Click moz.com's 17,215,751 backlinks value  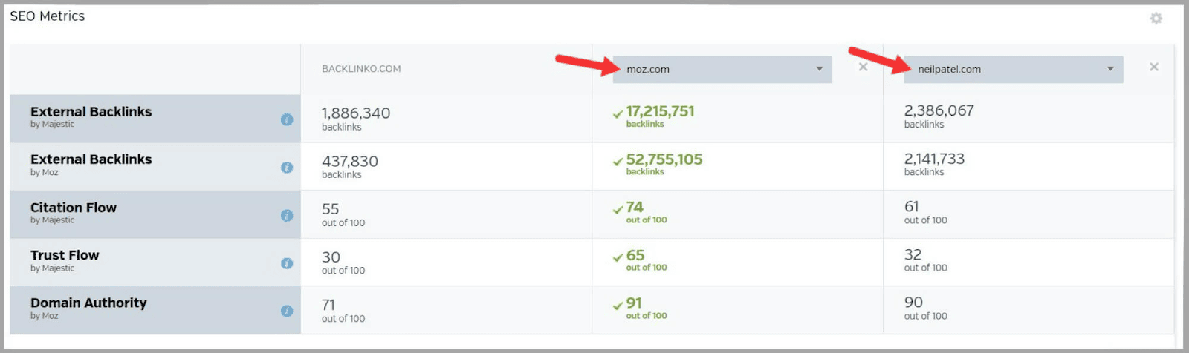[x=660, y=111]
